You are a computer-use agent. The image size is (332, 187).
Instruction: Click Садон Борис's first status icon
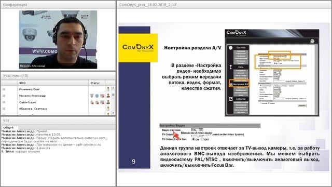(92, 102)
